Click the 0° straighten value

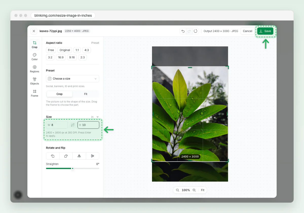98,164
